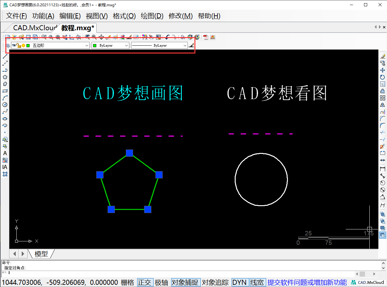Choose the Array tool in right toolbar

click(x=383, y=98)
